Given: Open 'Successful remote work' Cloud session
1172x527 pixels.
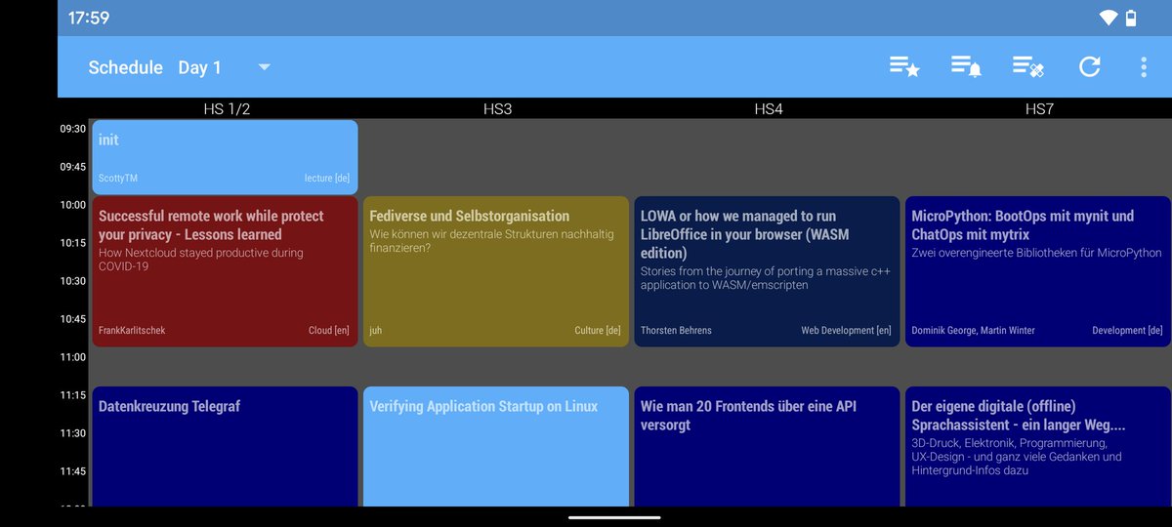Looking at the screenshot, I should tap(225, 270).
